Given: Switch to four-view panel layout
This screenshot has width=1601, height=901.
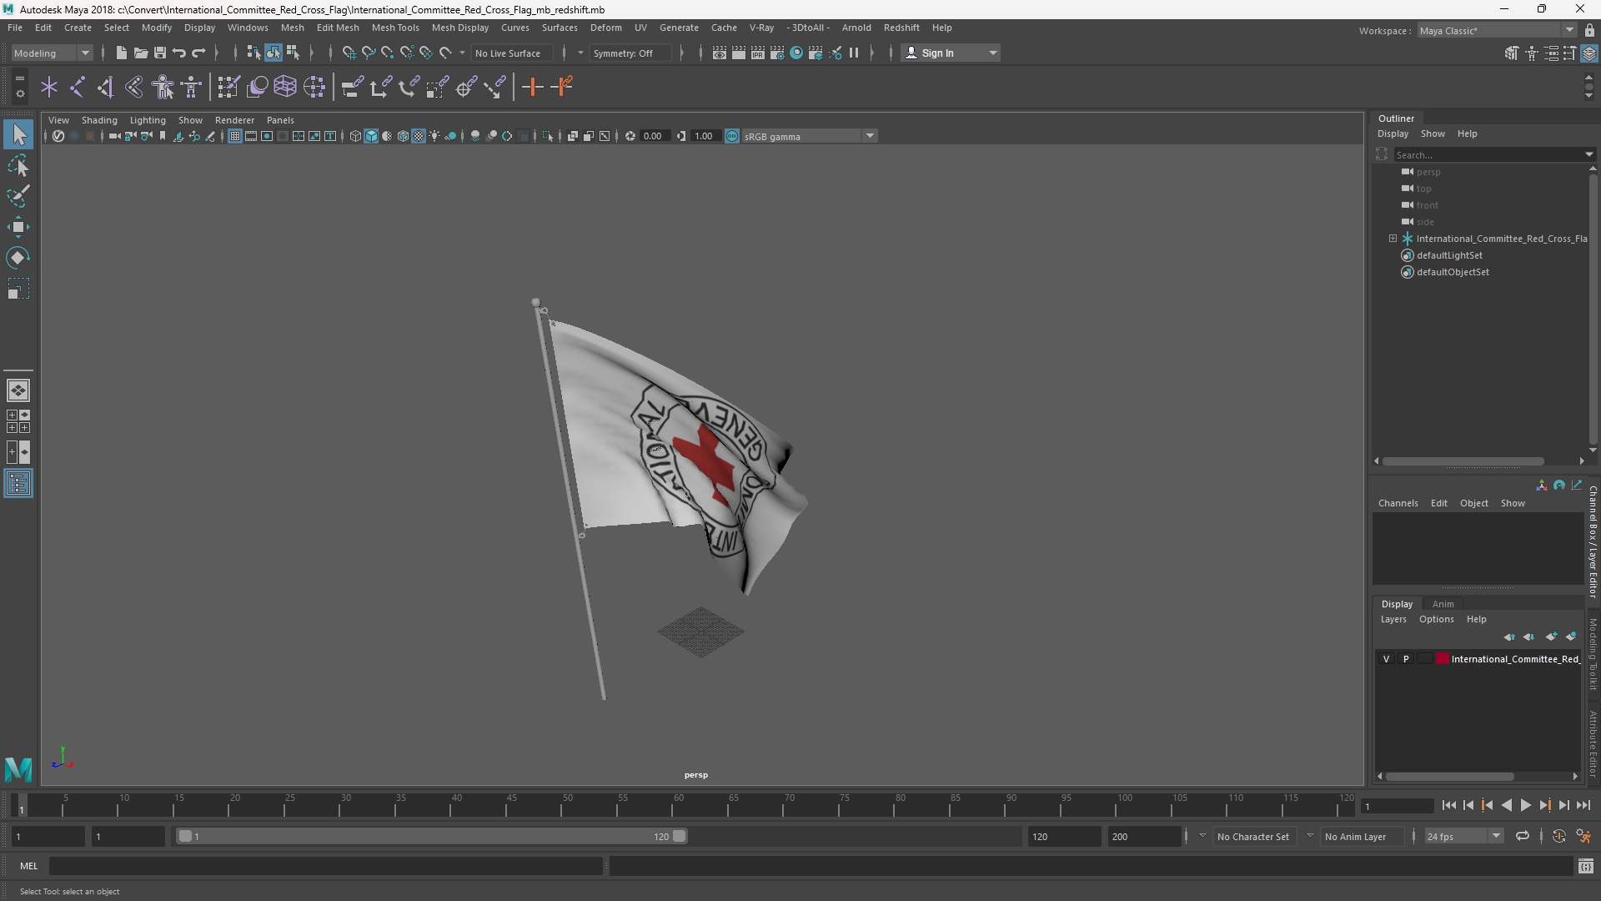Looking at the screenshot, I should (x=18, y=421).
